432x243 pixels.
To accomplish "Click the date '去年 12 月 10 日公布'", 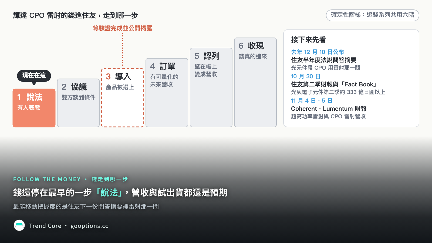I will [x=318, y=52].
